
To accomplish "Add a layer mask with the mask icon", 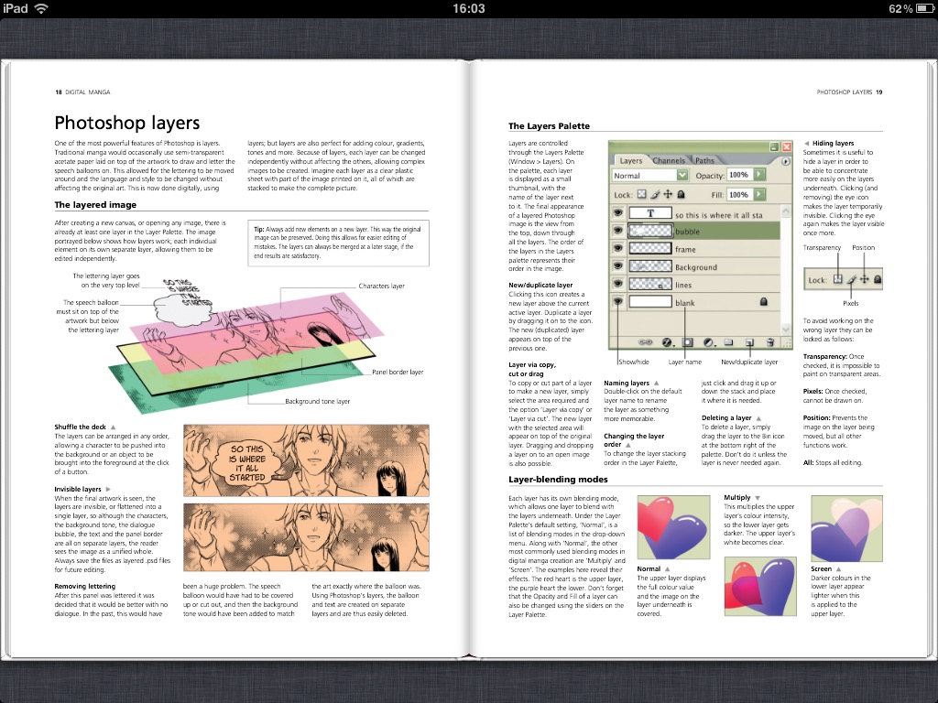I will click(x=688, y=342).
